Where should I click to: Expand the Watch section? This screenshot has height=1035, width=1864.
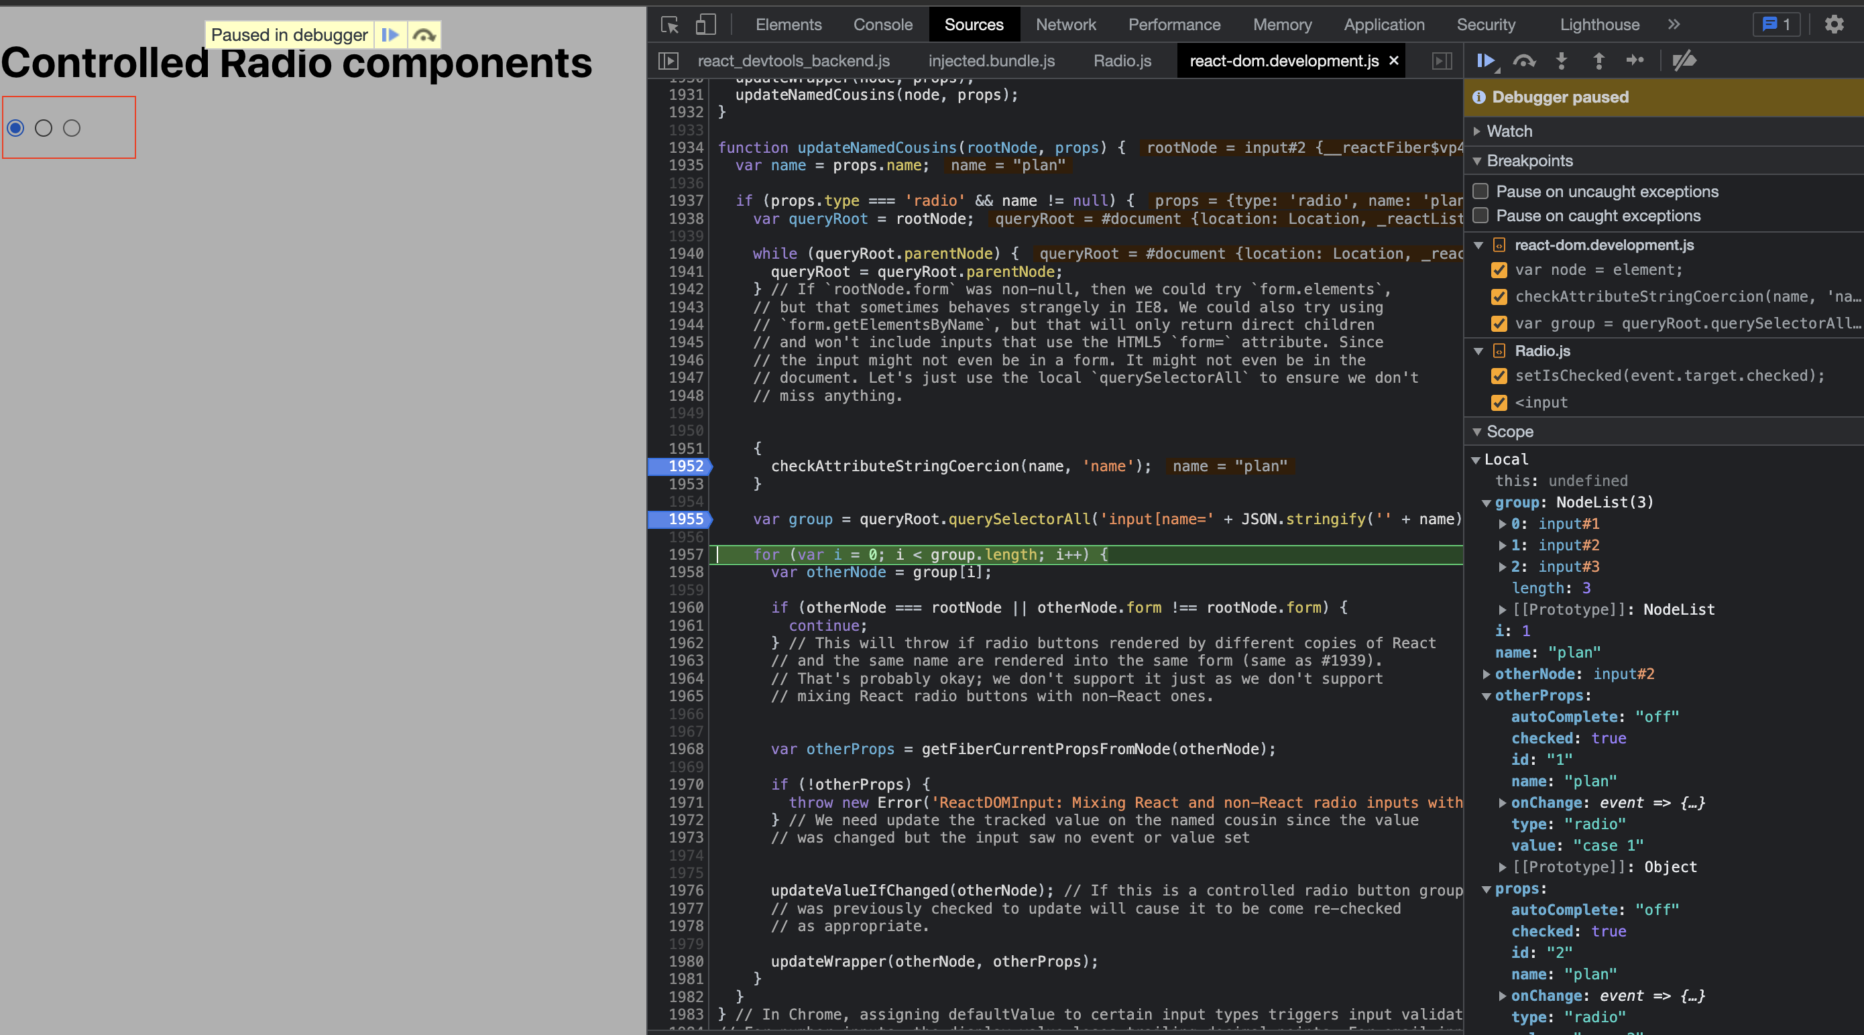point(1478,131)
